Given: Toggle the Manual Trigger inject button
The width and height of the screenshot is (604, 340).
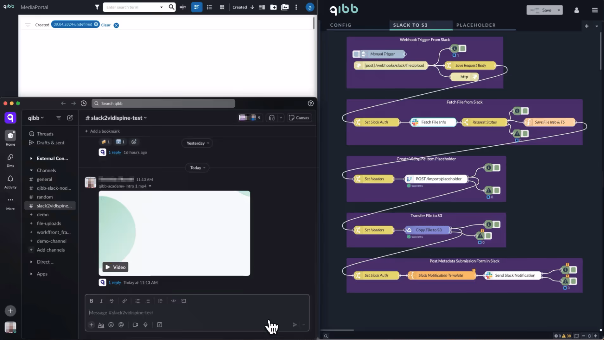Looking at the screenshot, I should click(356, 54).
